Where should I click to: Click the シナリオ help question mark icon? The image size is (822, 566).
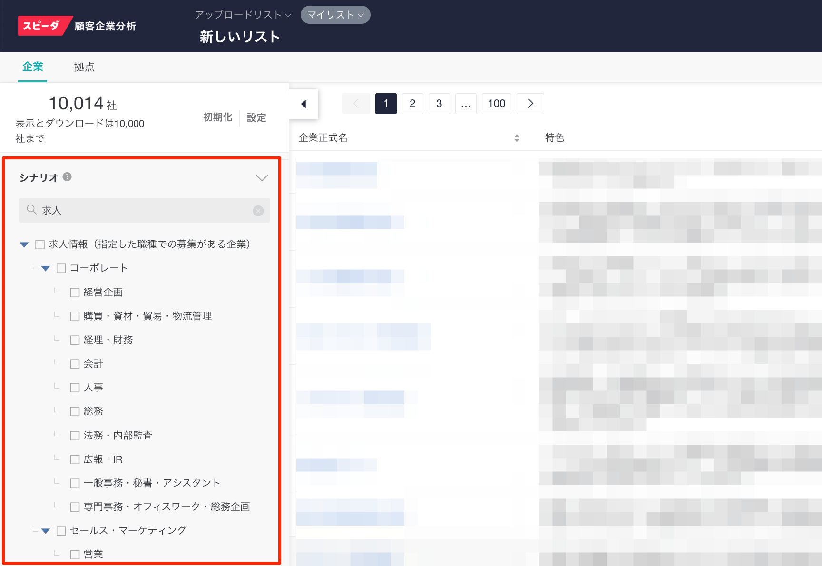67,177
